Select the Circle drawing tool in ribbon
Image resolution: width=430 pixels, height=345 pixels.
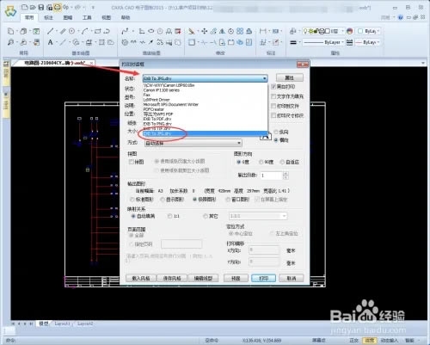pyautogui.click(x=71, y=31)
